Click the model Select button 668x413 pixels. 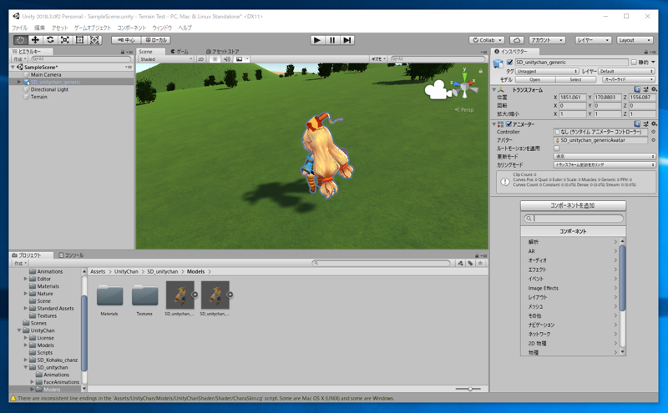point(575,79)
